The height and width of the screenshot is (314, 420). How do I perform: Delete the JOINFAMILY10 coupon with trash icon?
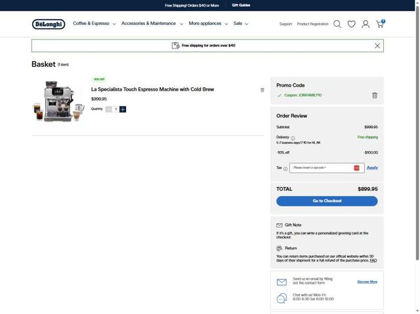coord(375,95)
